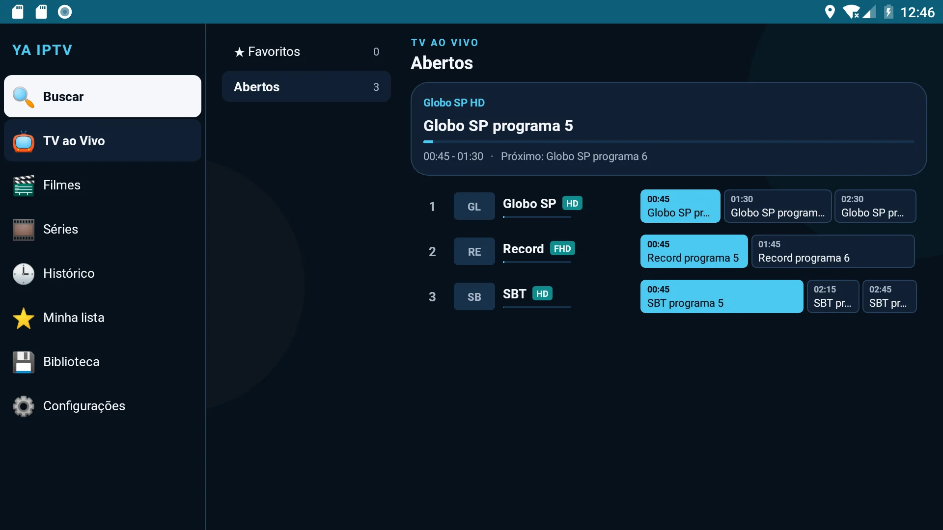Select SBT 02:15 program block
The width and height of the screenshot is (943, 530).
(833, 296)
